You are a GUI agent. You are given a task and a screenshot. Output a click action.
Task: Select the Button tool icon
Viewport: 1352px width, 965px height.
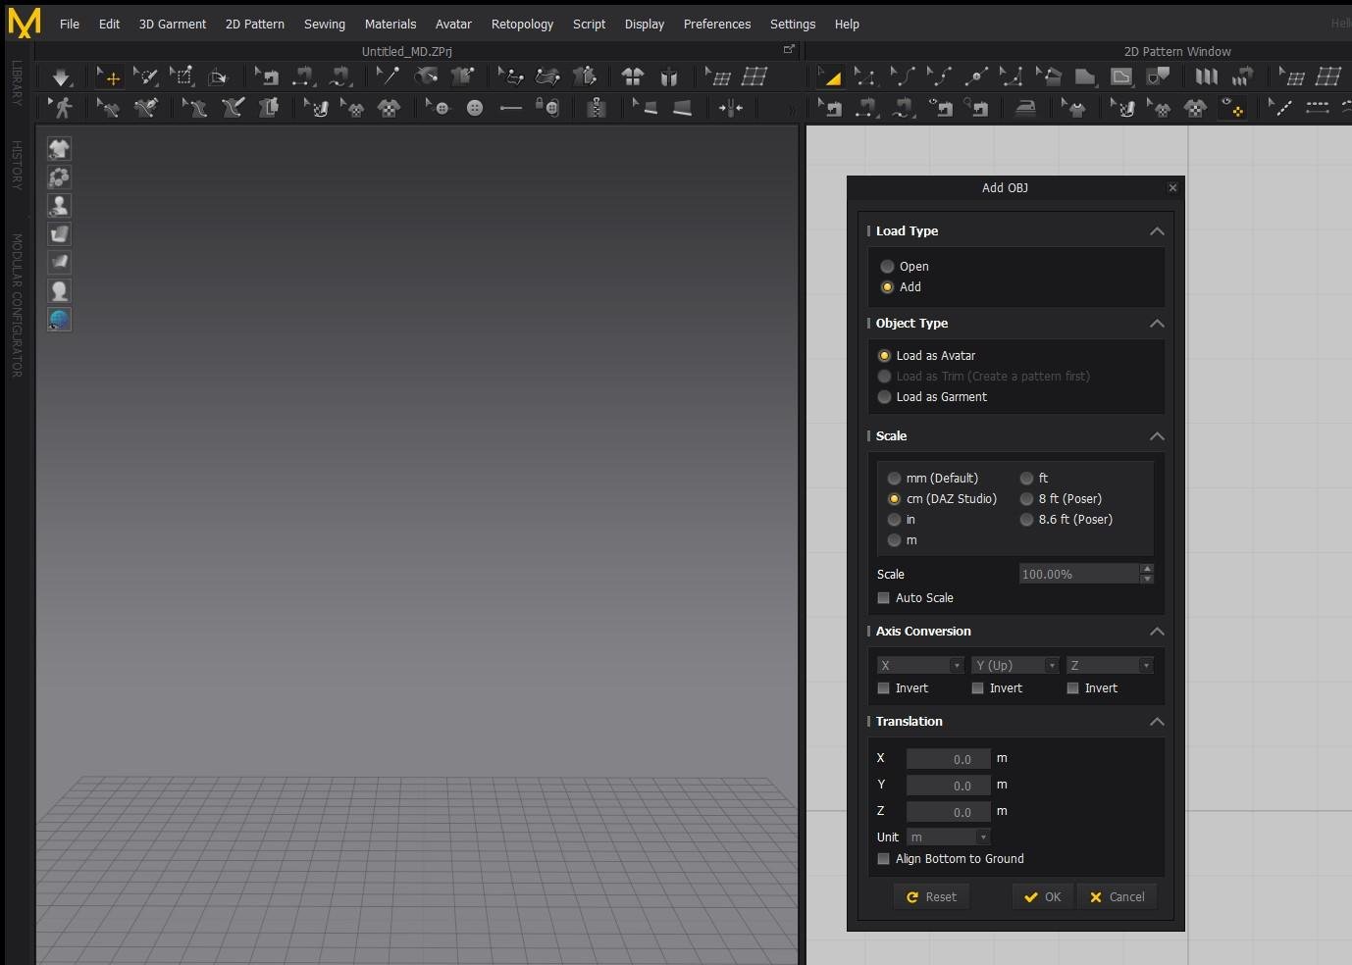[x=475, y=108]
